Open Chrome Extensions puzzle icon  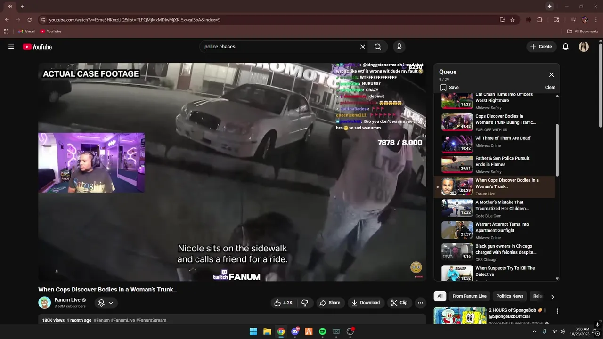click(x=540, y=20)
